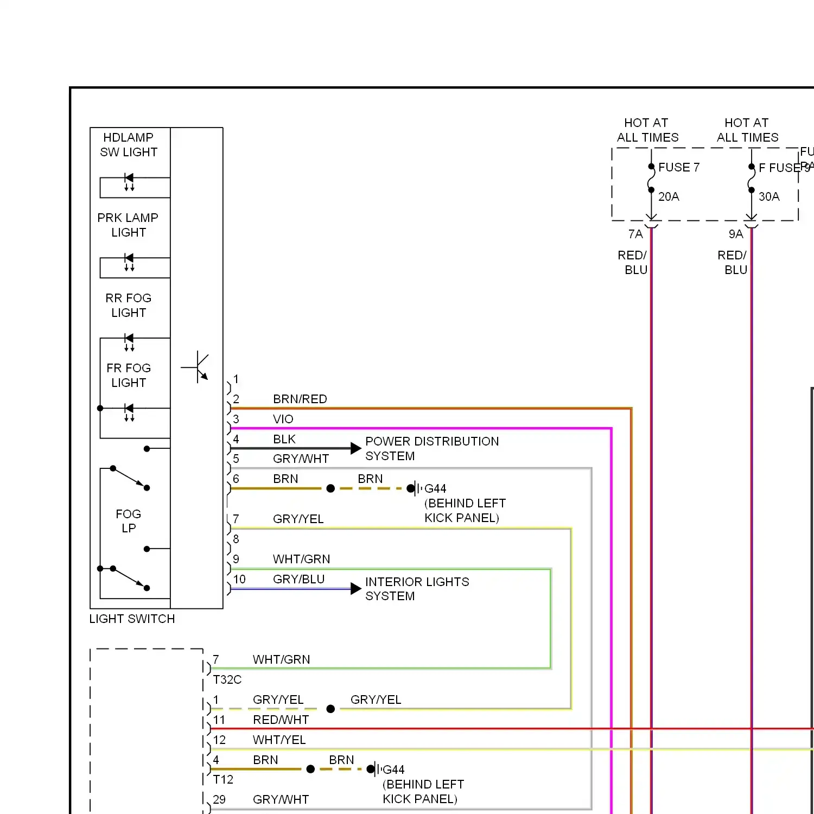814x814 pixels.
Task: Click the BLK wire label at pin 4
Action: (x=284, y=440)
